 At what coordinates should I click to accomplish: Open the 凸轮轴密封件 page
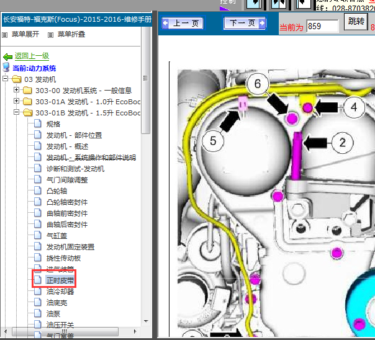(x=67, y=202)
